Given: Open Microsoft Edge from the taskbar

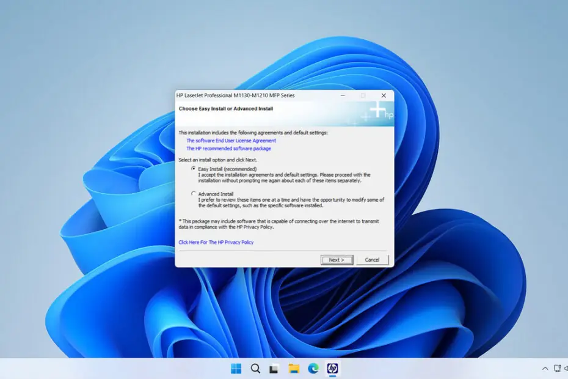Looking at the screenshot, I should point(313,368).
